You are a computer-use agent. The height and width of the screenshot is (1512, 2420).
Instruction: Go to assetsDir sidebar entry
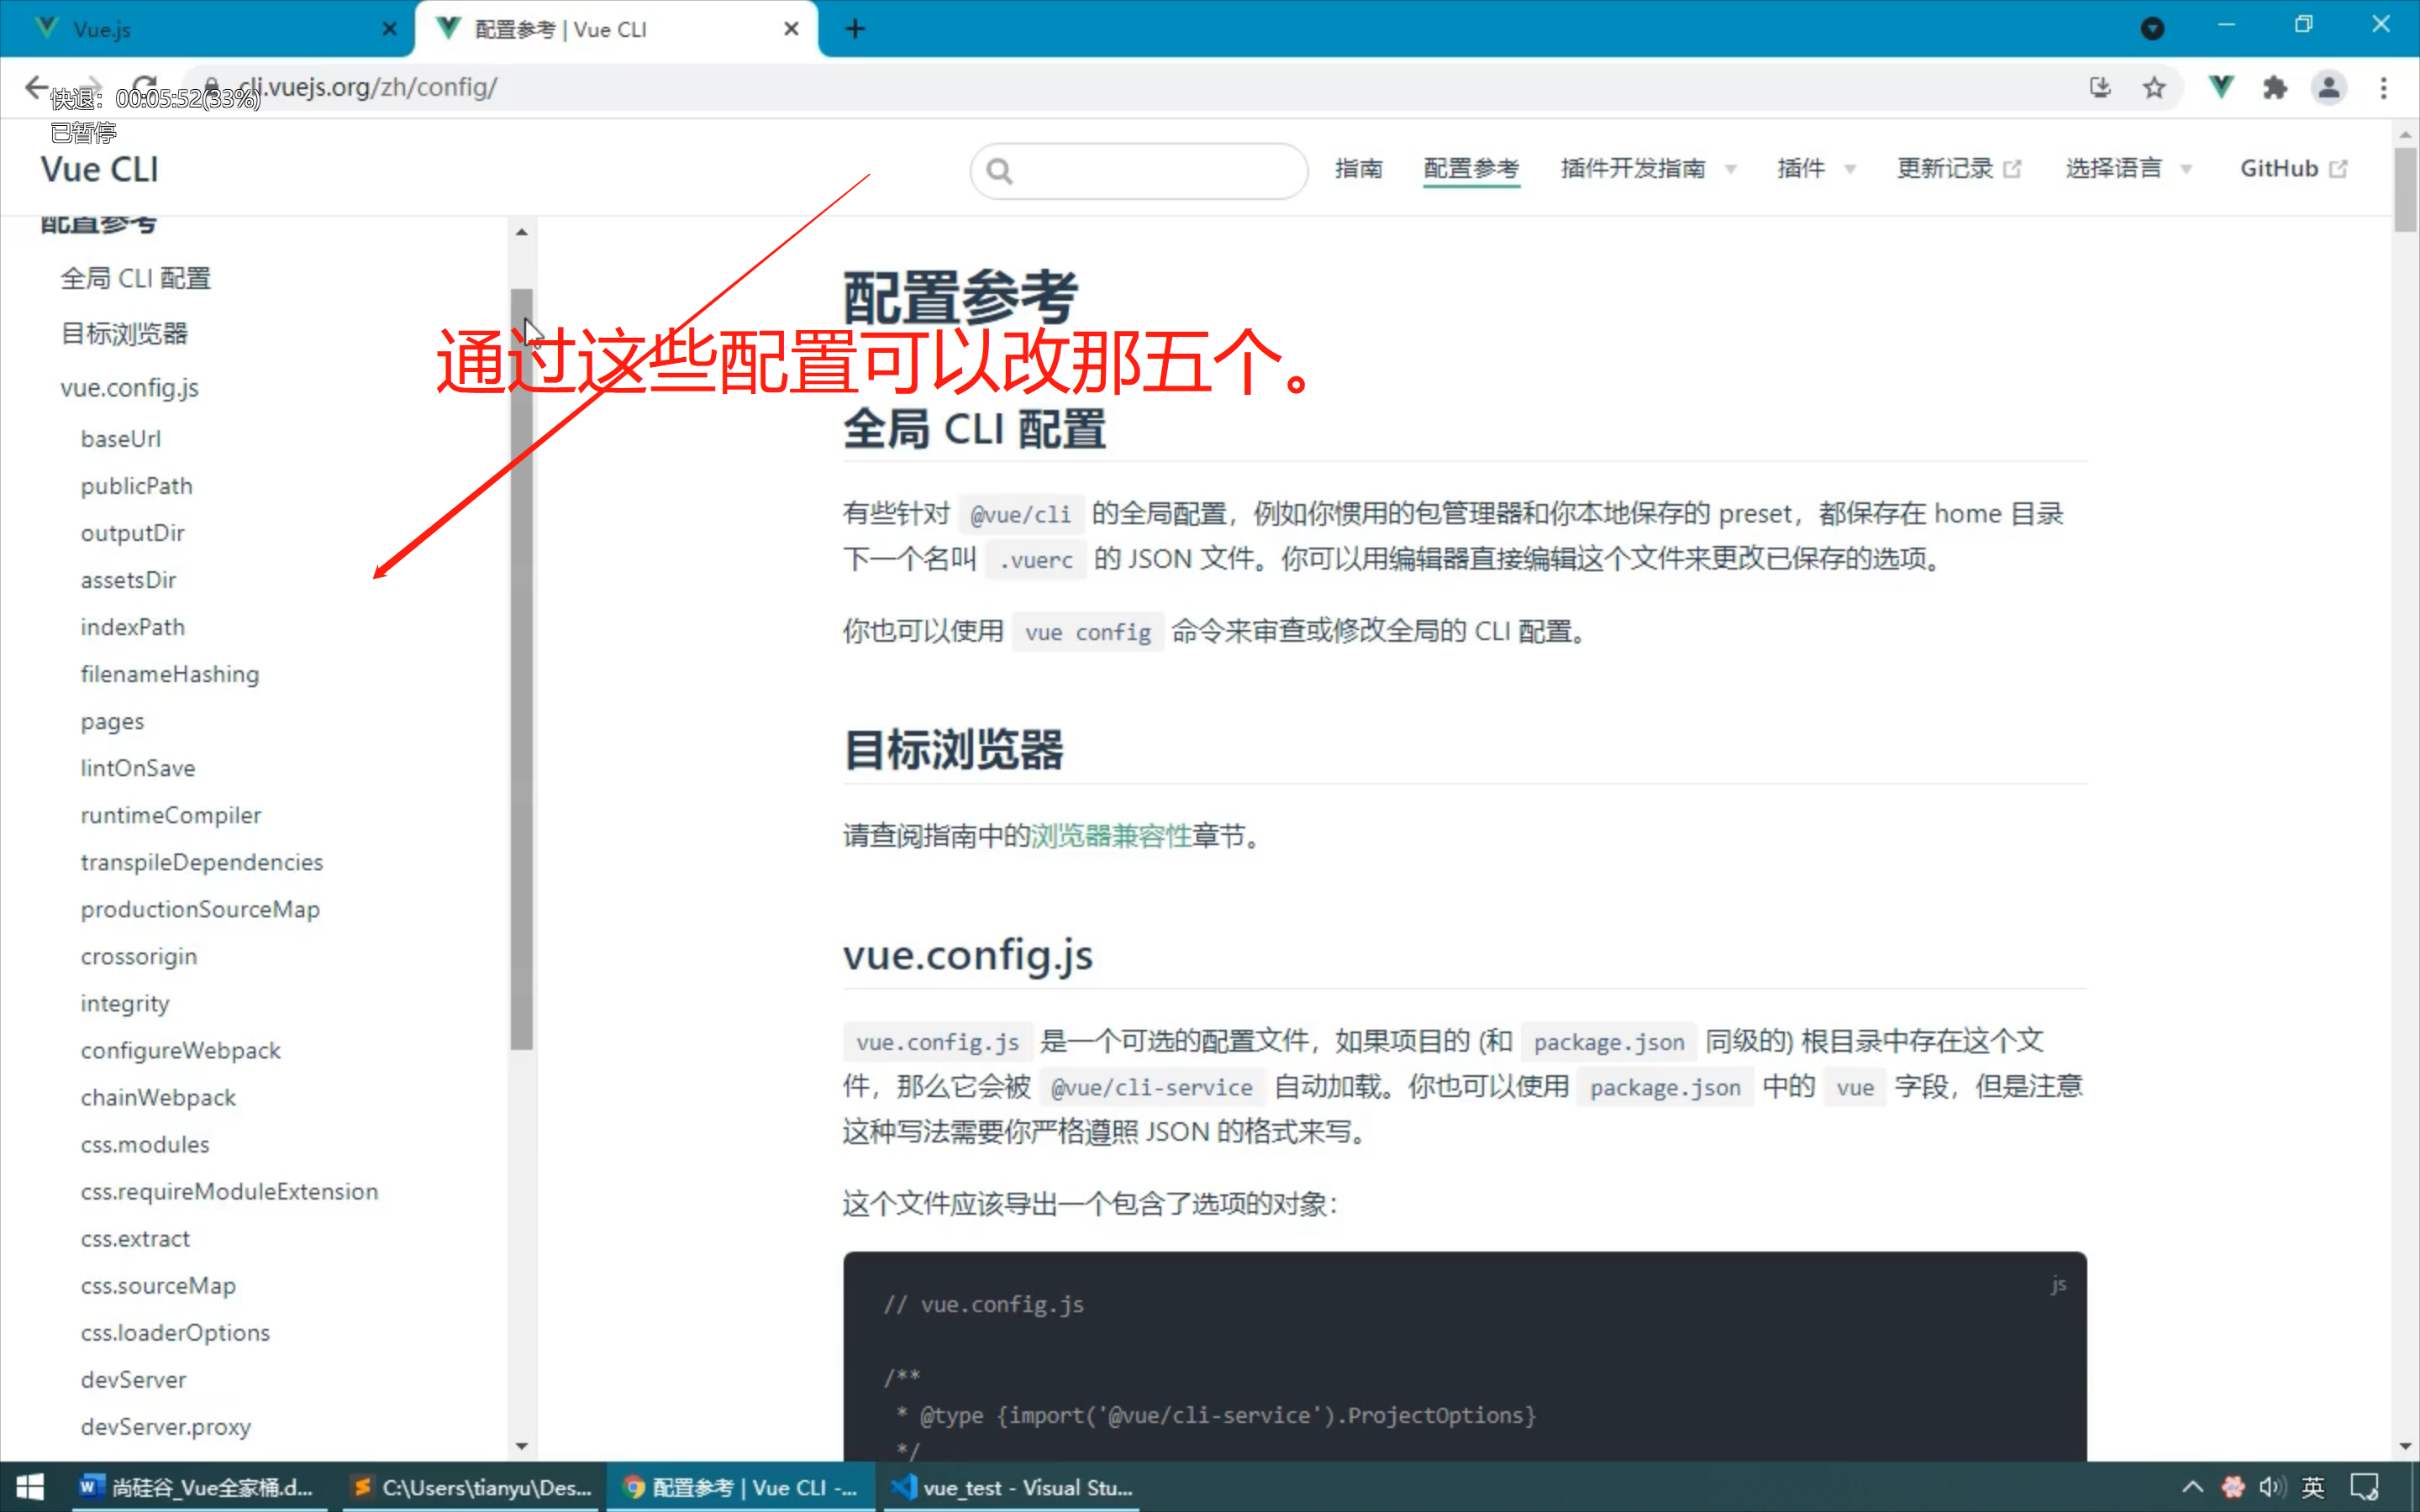[129, 580]
